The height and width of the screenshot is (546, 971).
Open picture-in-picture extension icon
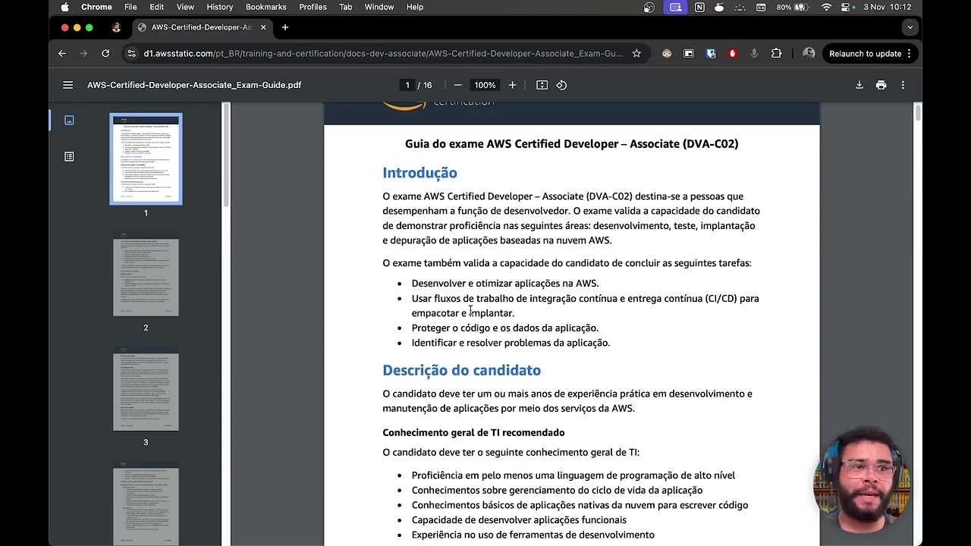[x=689, y=53]
